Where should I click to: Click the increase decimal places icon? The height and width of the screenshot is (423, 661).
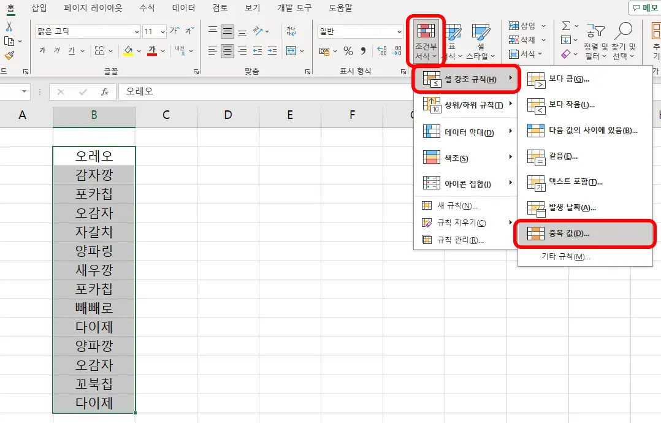click(381, 51)
